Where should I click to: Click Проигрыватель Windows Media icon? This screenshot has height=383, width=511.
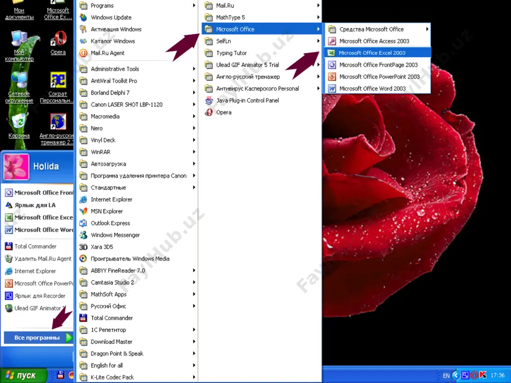[x=83, y=258]
